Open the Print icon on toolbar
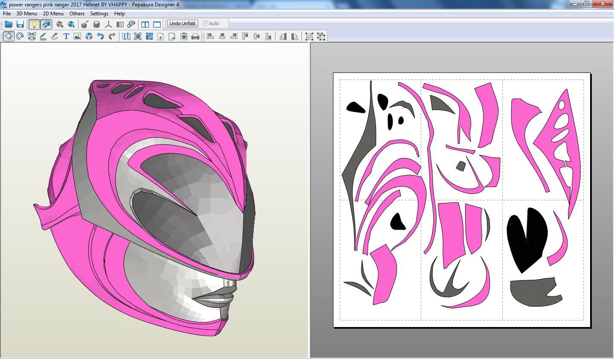The width and height of the screenshot is (614, 359). 195,36
